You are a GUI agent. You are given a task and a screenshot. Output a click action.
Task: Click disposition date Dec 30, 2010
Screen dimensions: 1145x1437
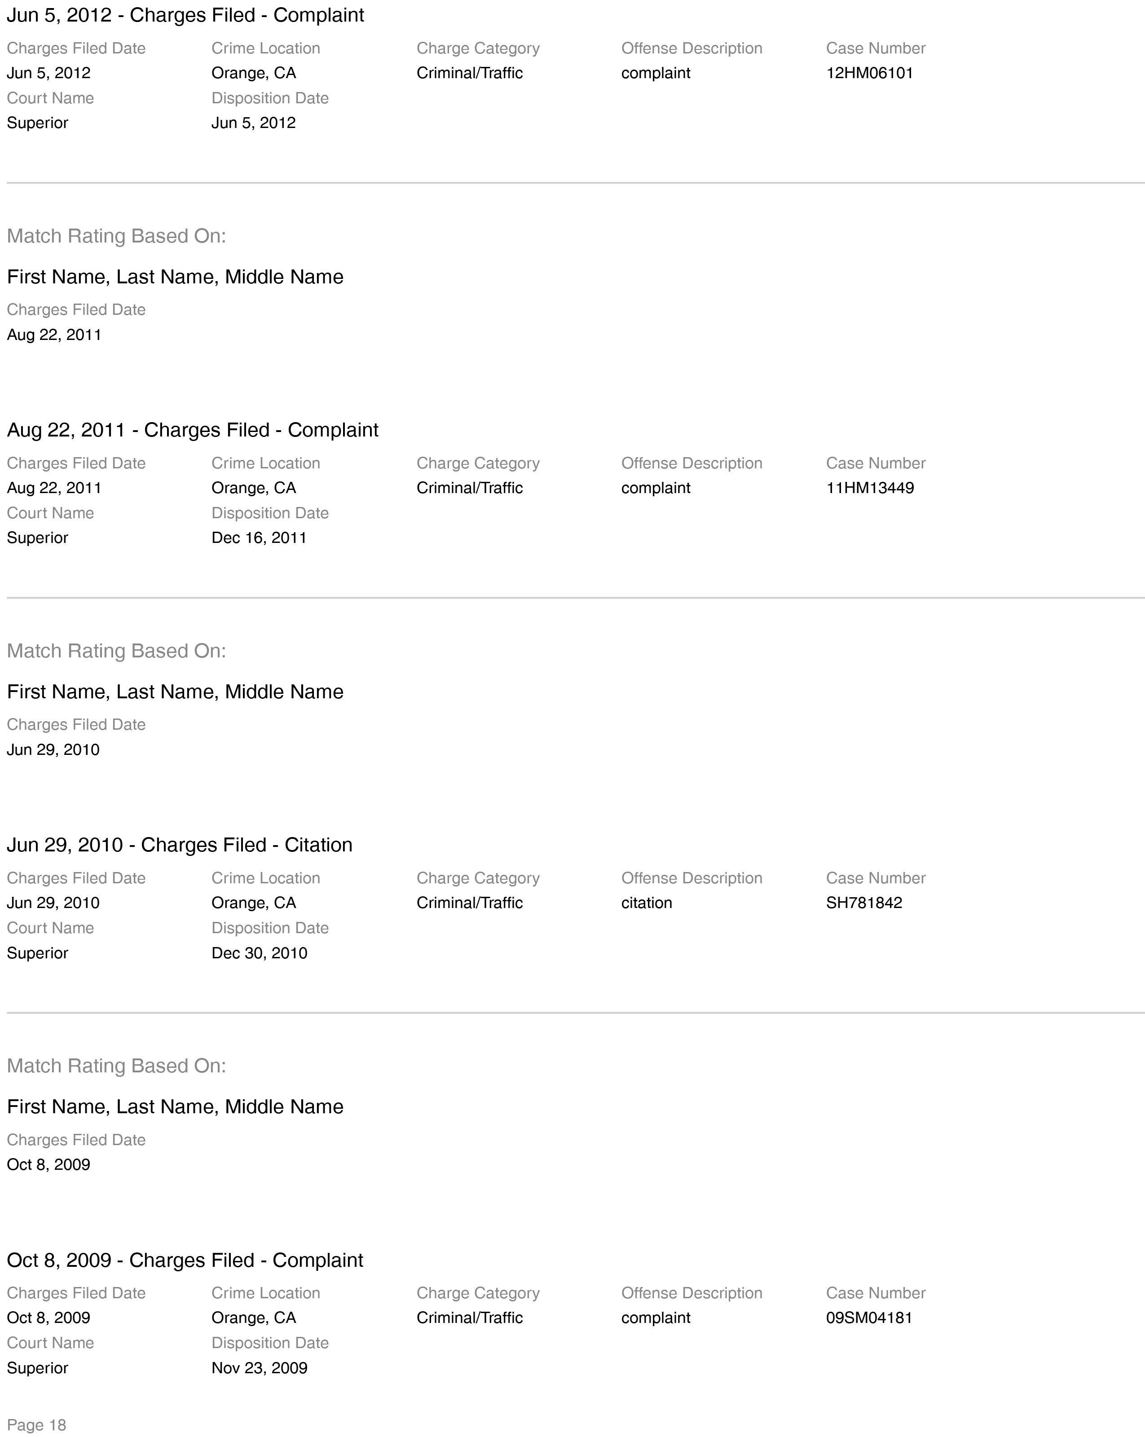[259, 953]
